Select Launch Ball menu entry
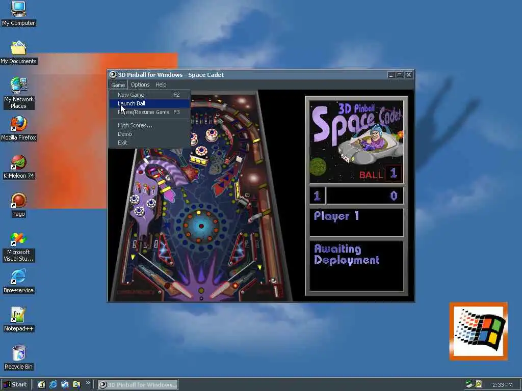The width and height of the screenshot is (522, 391). coord(149,103)
